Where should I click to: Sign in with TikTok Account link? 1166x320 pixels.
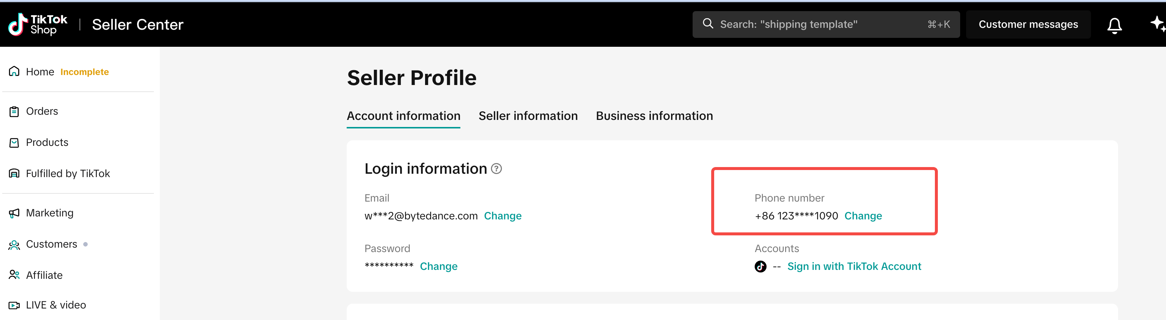click(x=854, y=266)
